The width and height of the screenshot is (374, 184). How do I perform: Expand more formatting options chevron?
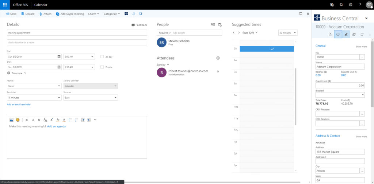tap(95, 120)
